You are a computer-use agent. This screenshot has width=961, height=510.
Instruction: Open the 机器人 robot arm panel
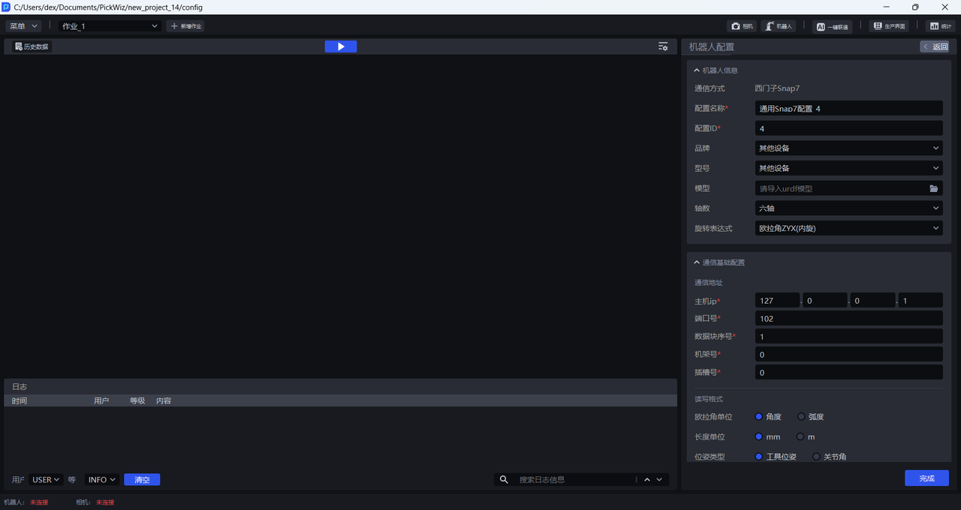click(x=779, y=26)
